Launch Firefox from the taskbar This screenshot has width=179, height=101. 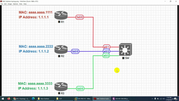[9, 98]
